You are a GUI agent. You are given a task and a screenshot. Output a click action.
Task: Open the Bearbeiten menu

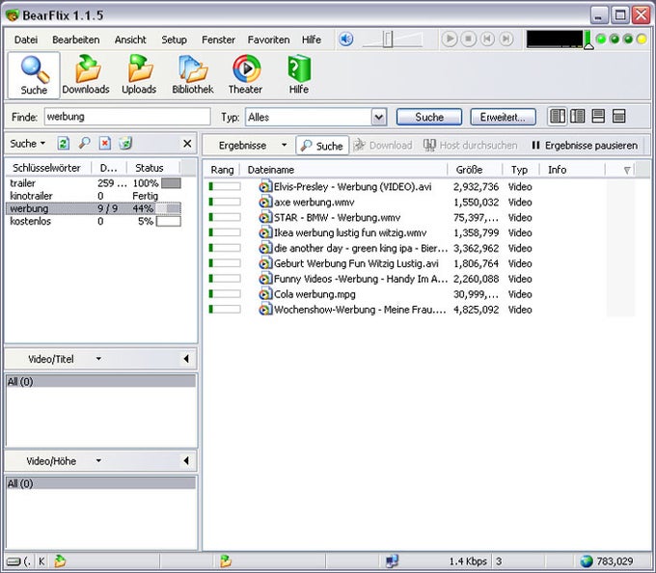pyautogui.click(x=75, y=40)
